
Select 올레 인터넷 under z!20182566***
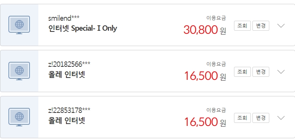tap(67, 75)
